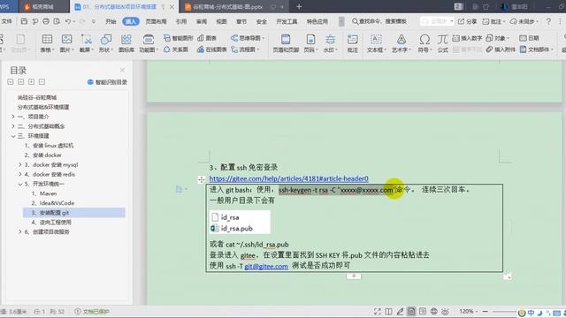The height and width of the screenshot is (318, 566).
Task: Insert 日期 date
Action: [x=529, y=38]
